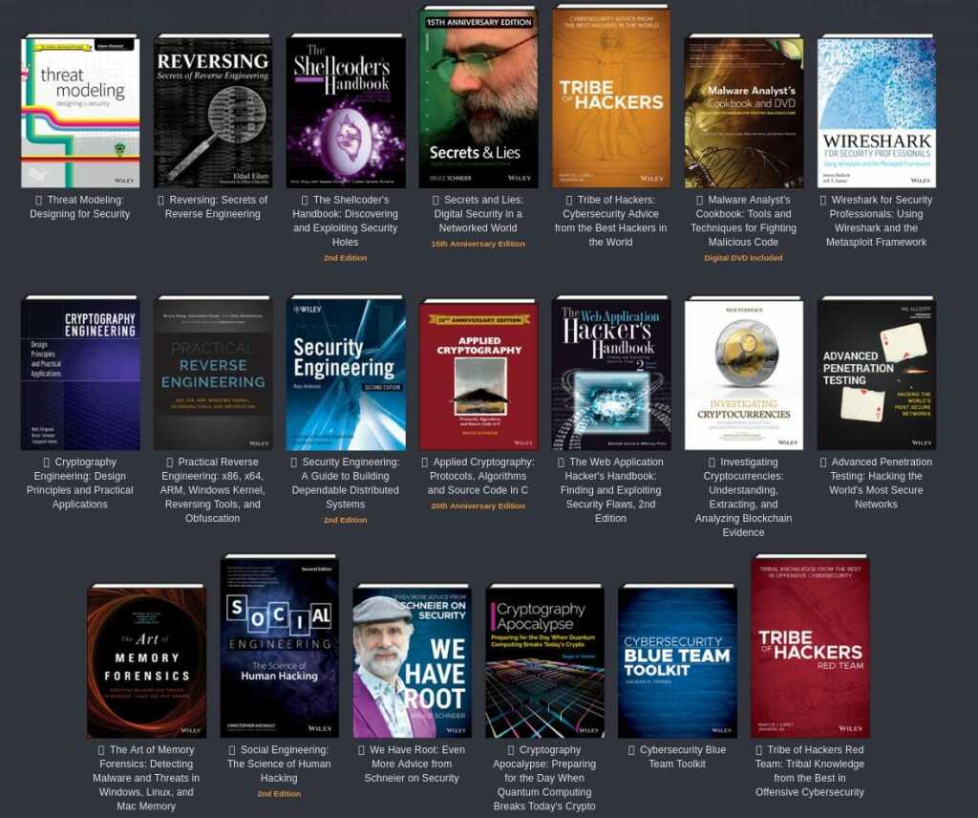
Task: Open the Practical Reverse Engineering cover
Action: click(213, 374)
